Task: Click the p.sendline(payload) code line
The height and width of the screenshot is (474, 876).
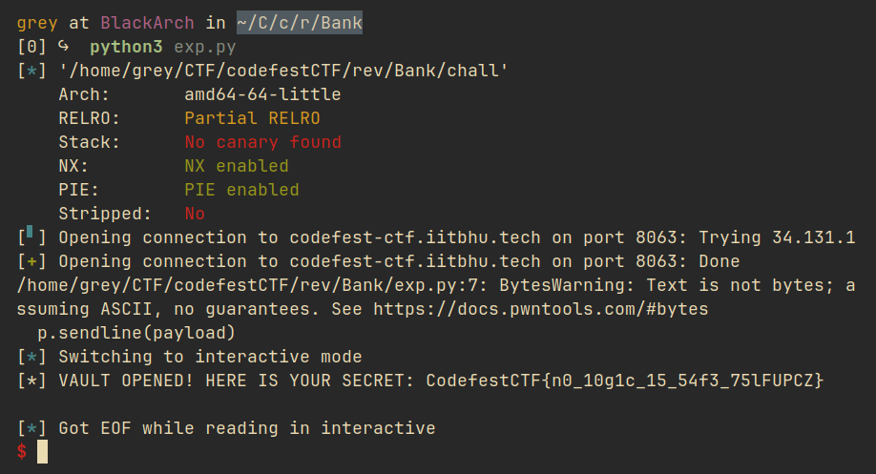Action: [x=136, y=333]
